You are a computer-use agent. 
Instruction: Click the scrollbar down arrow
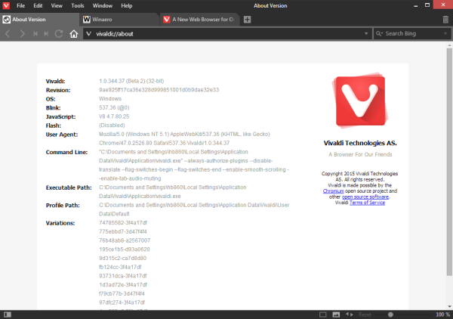click(x=449, y=307)
